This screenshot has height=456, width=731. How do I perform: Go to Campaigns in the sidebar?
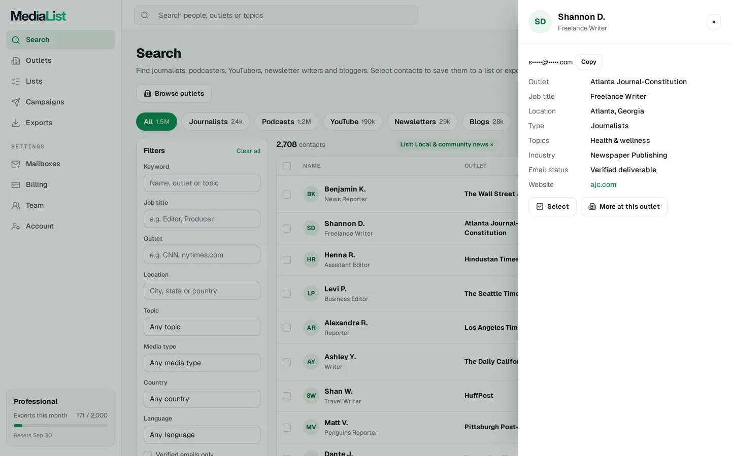point(60,102)
